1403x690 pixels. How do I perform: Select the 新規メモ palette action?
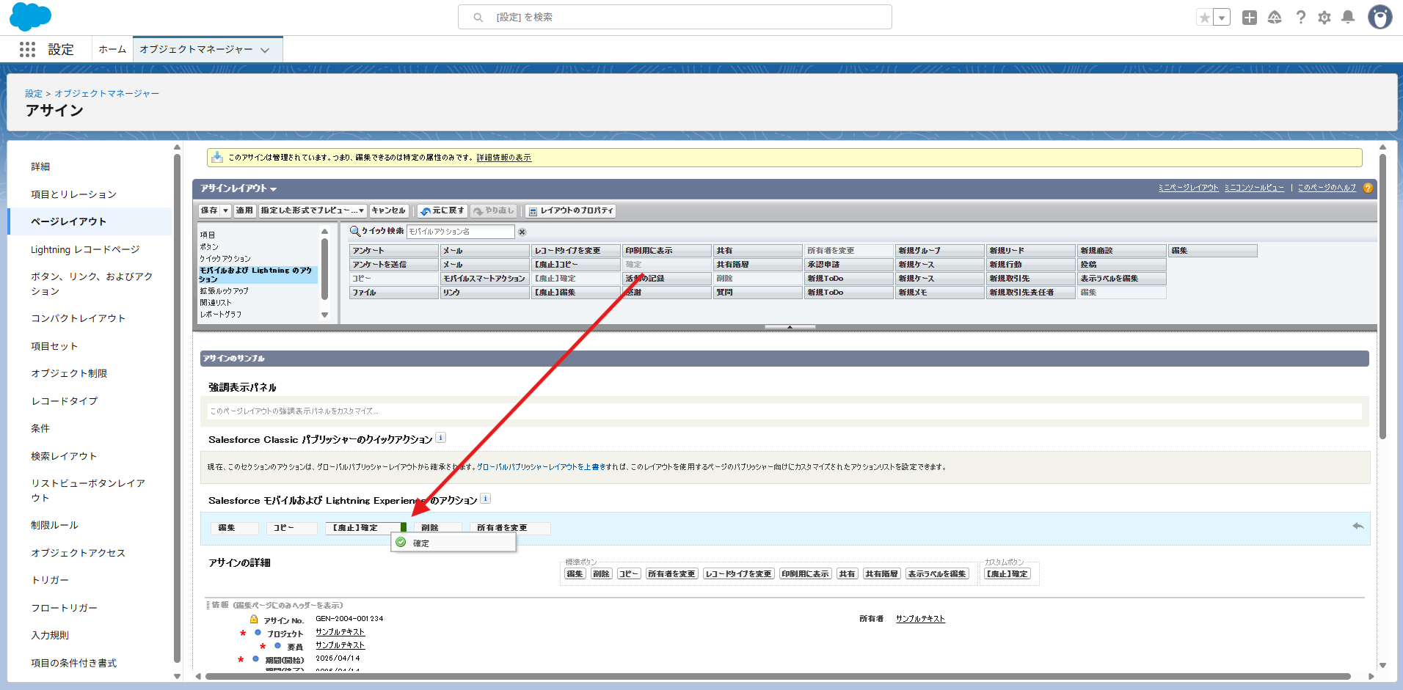(x=940, y=293)
